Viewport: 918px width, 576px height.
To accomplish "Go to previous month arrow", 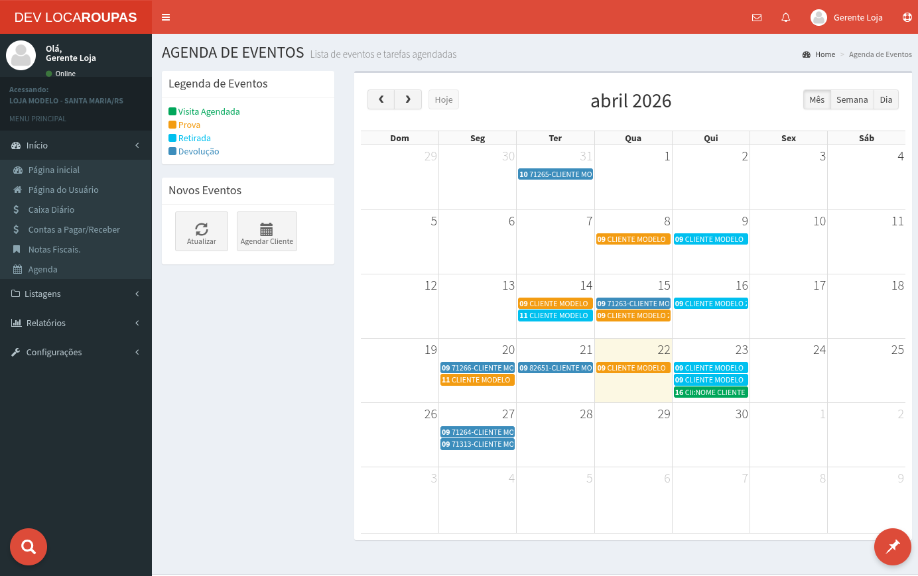I will pyautogui.click(x=381, y=99).
